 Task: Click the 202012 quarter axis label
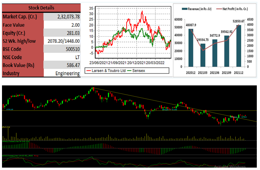tap(191, 73)
